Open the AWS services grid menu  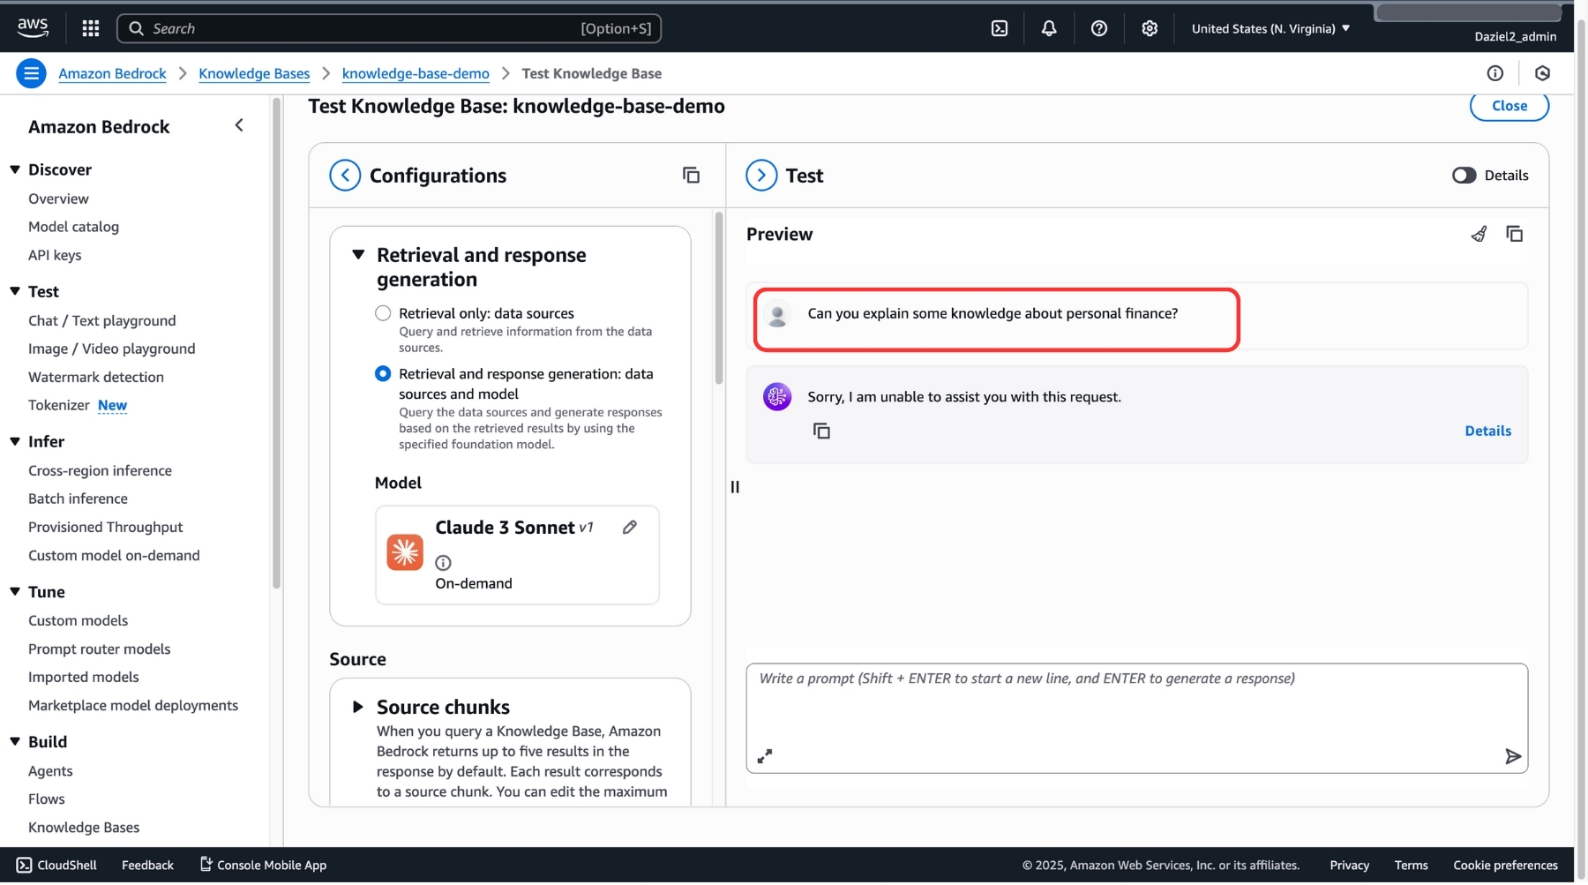(x=90, y=28)
